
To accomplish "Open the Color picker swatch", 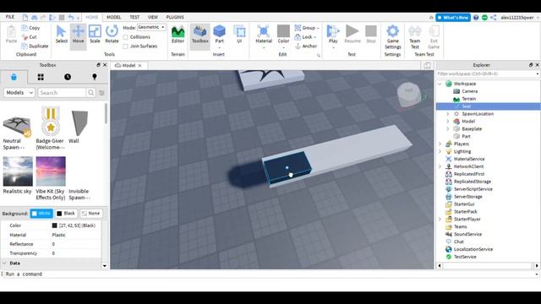I will [x=283, y=31].
